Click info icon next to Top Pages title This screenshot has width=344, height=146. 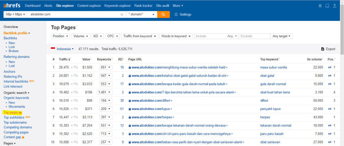pyautogui.click(x=77, y=26)
